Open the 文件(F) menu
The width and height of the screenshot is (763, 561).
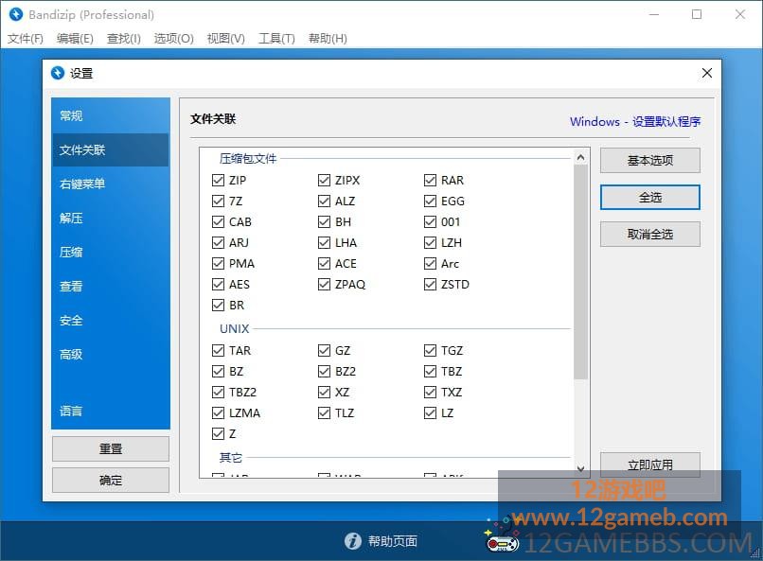coord(26,39)
